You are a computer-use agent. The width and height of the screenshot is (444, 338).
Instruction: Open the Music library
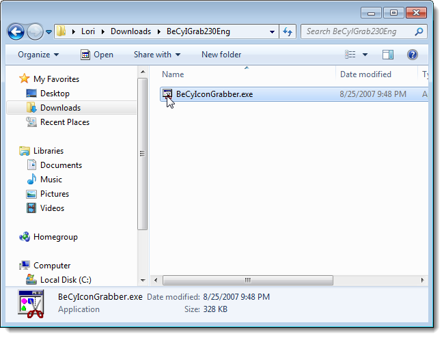coord(51,180)
